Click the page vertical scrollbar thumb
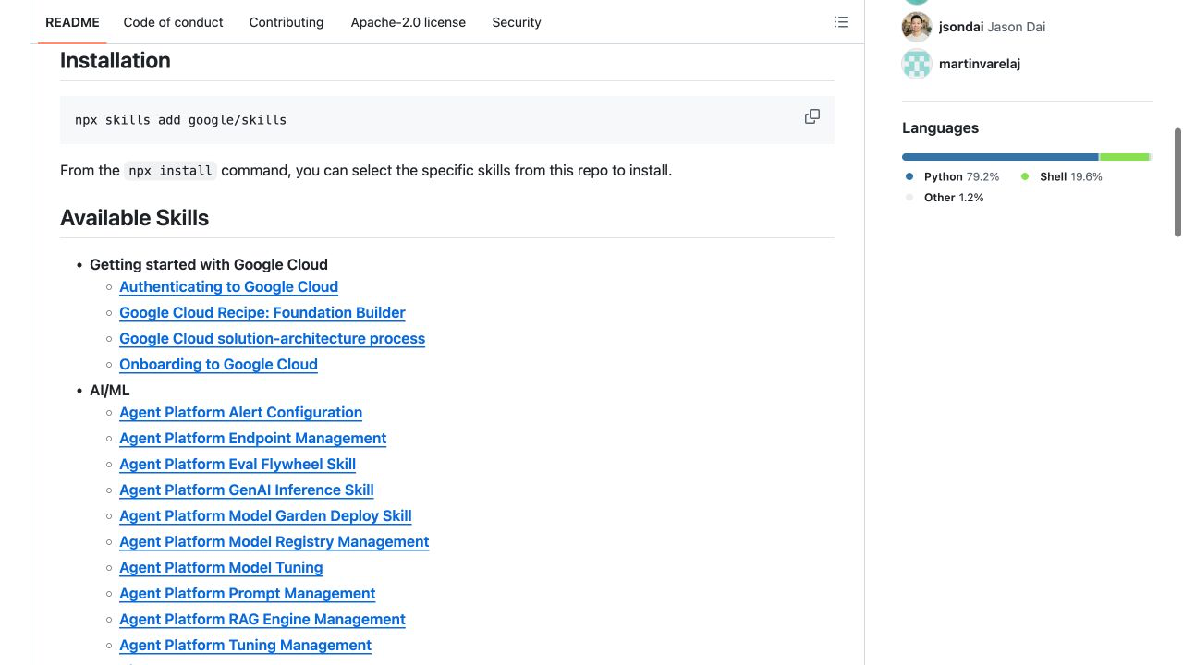 1177,182
